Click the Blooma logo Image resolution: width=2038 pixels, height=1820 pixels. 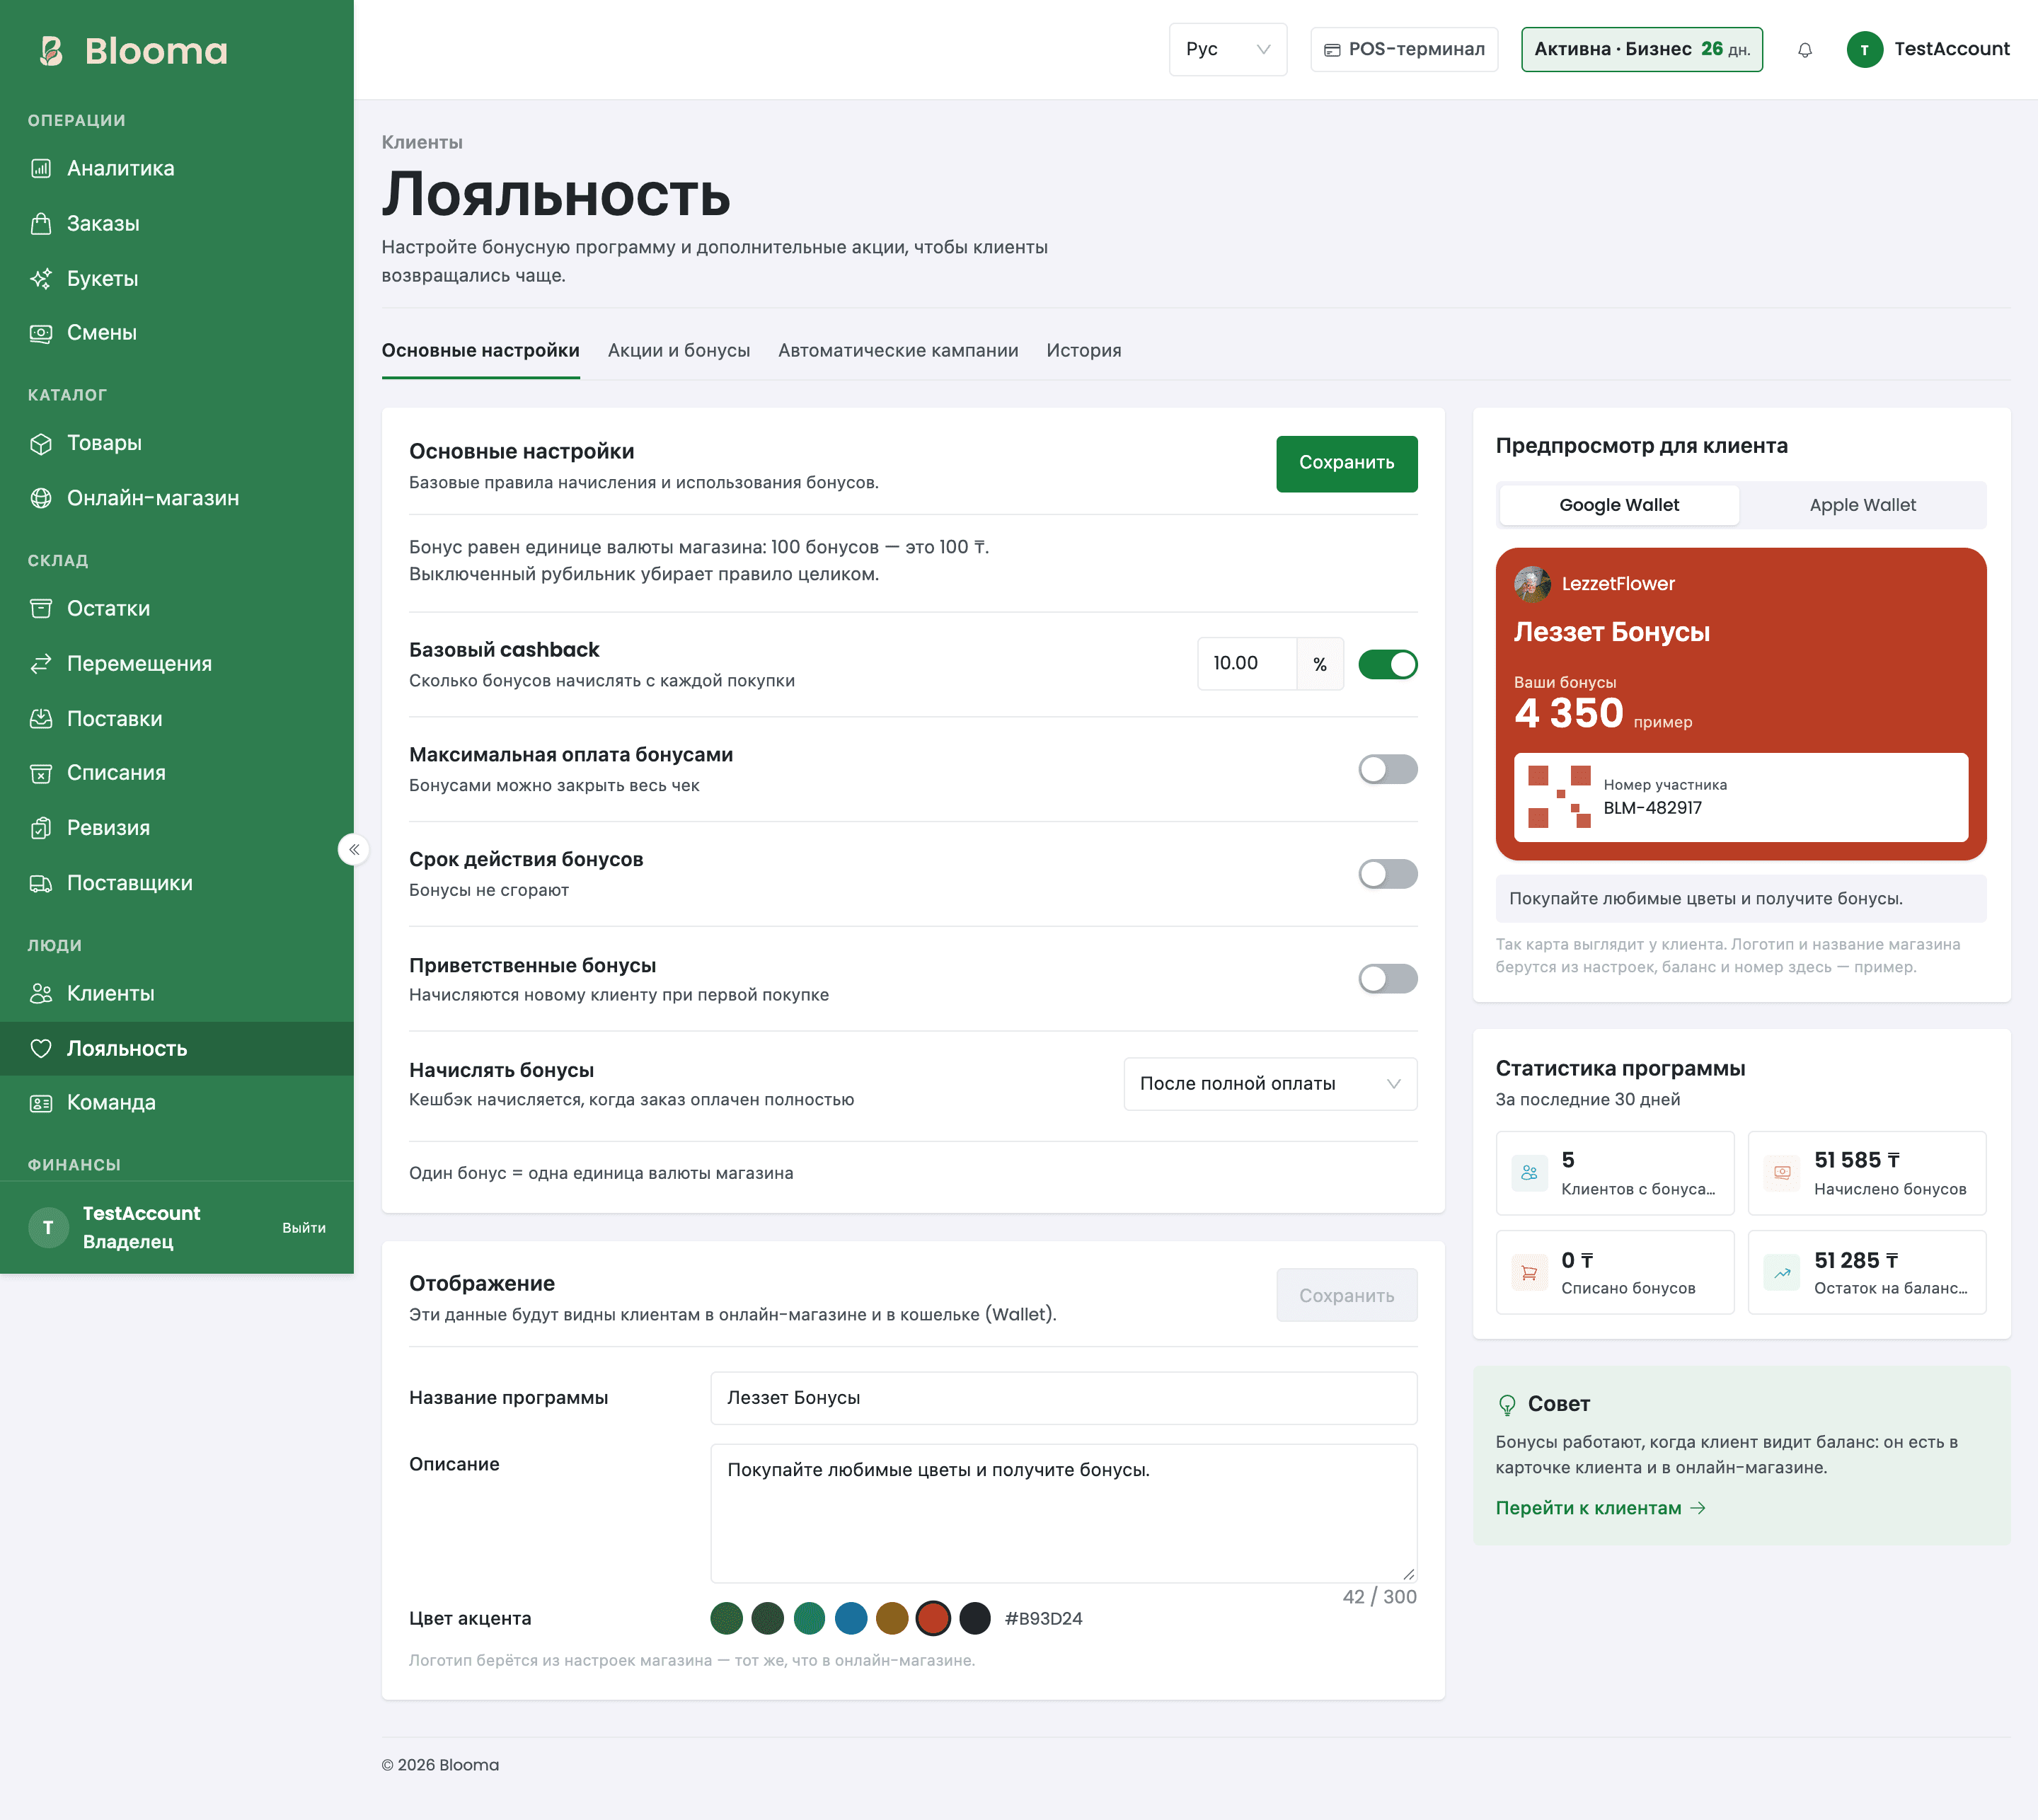point(132,50)
